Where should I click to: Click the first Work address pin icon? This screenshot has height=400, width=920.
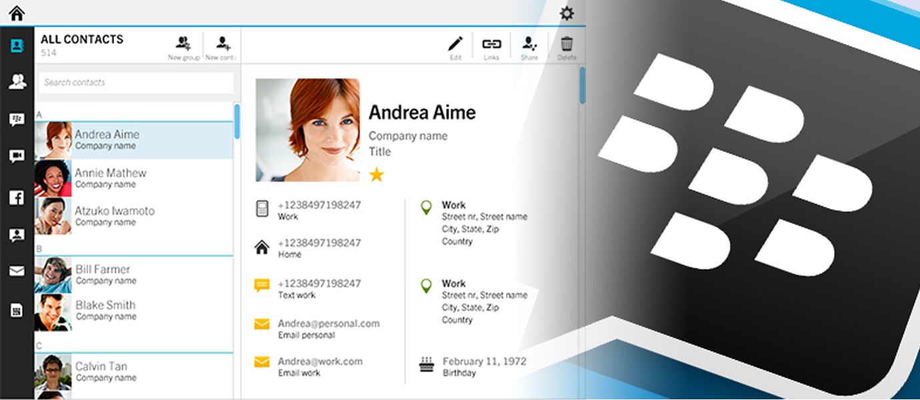click(426, 208)
